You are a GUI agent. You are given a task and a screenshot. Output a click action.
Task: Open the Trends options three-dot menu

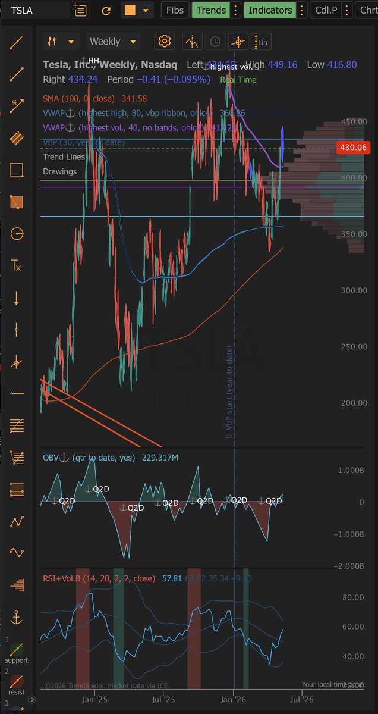click(x=236, y=10)
